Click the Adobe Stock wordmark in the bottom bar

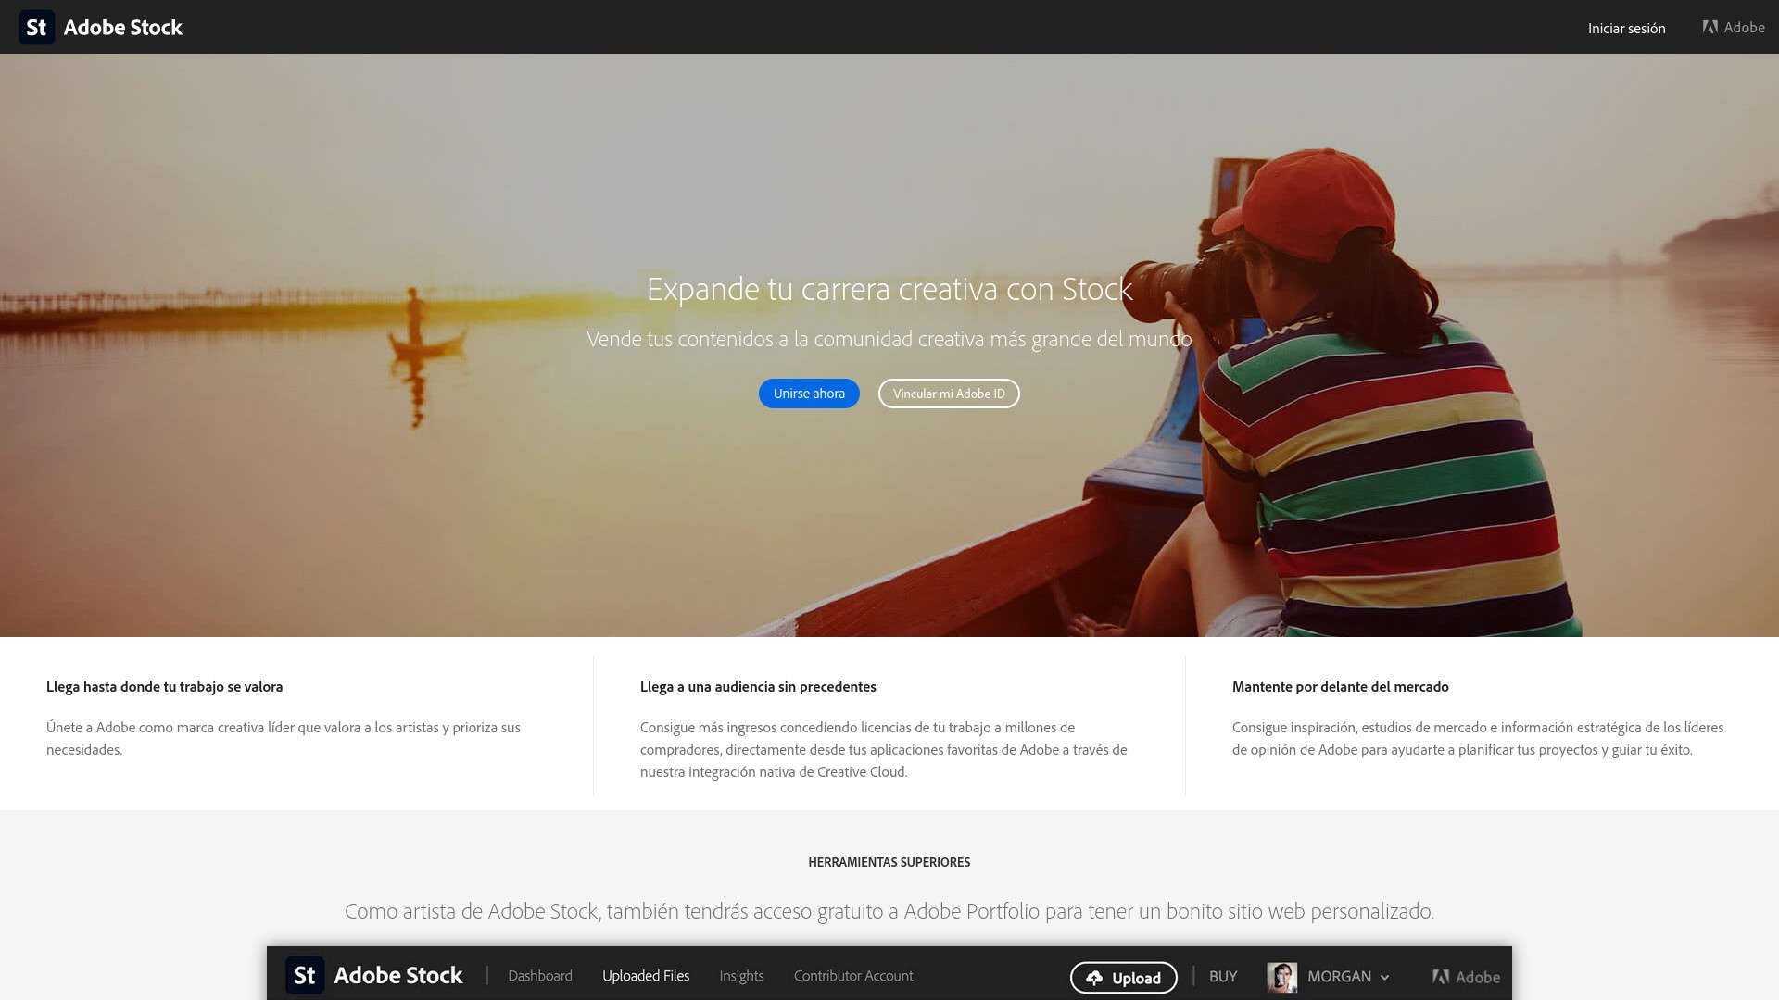[400, 975]
